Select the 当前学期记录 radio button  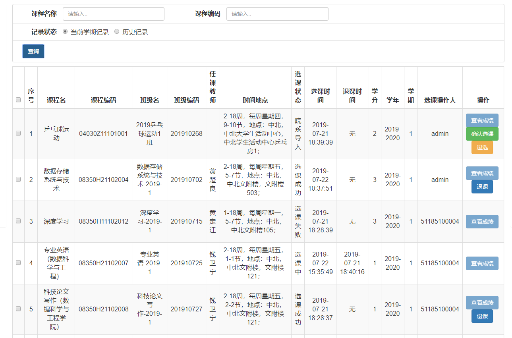[x=65, y=32]
